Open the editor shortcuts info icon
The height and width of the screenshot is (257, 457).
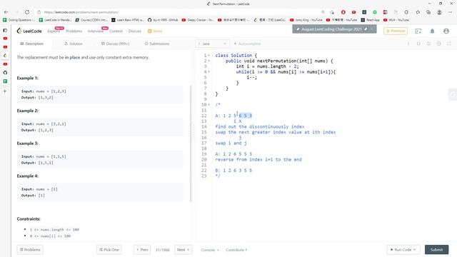pyautogui.click(x=408, y=44)
